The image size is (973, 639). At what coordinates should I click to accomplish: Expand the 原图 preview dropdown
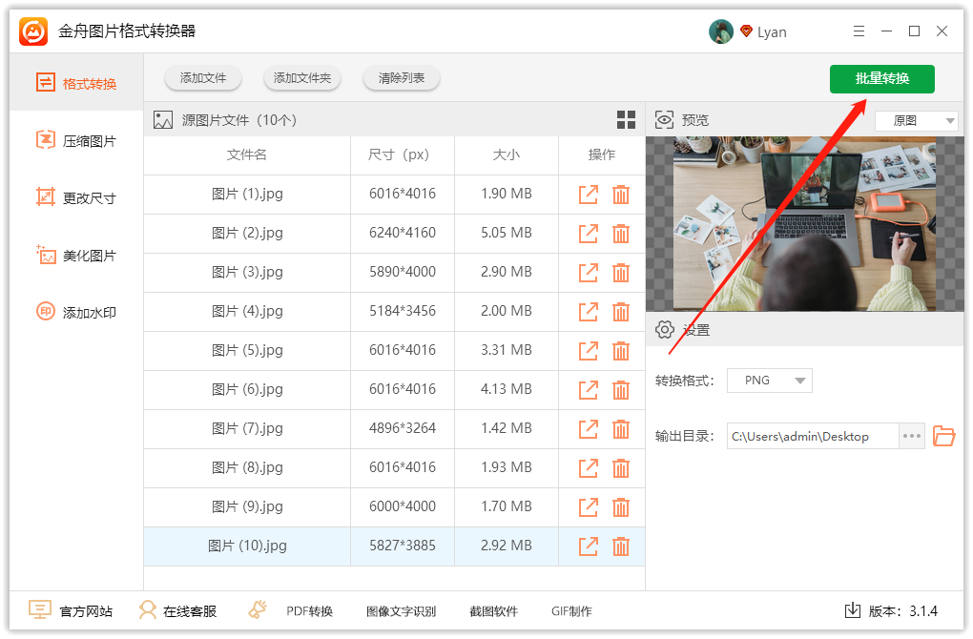(916, 121)
